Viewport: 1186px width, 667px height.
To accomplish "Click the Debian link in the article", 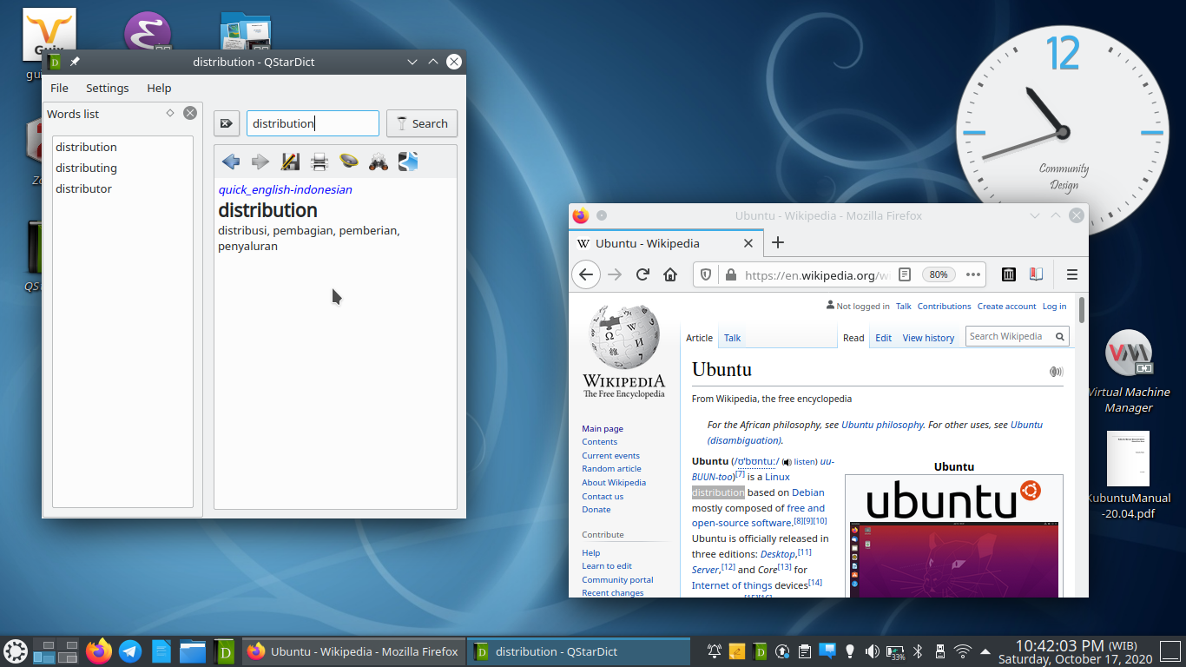I will coord(808,492).
